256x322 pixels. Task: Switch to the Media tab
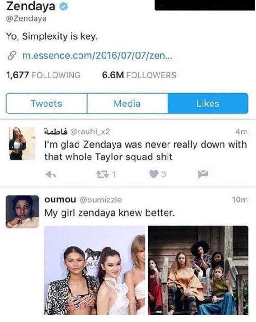tap(127, 104)
